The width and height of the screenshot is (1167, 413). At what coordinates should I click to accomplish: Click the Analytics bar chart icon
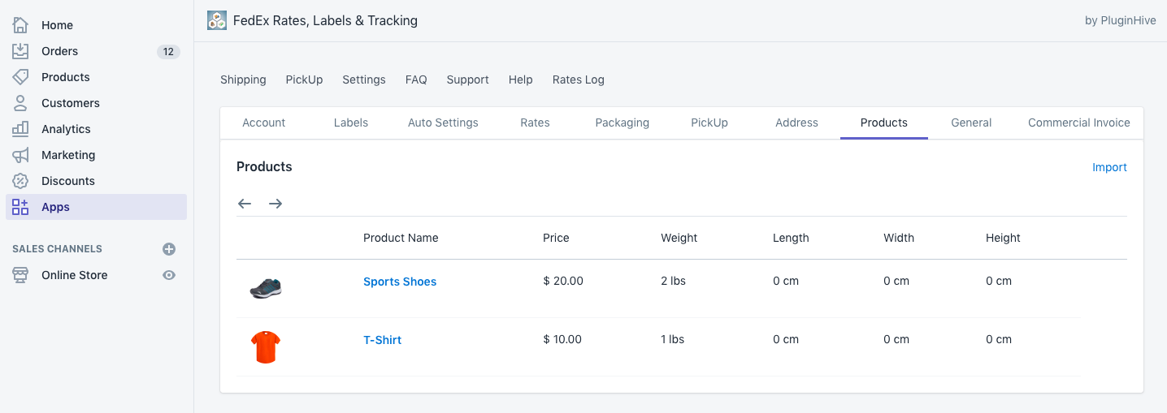[20, 129]
